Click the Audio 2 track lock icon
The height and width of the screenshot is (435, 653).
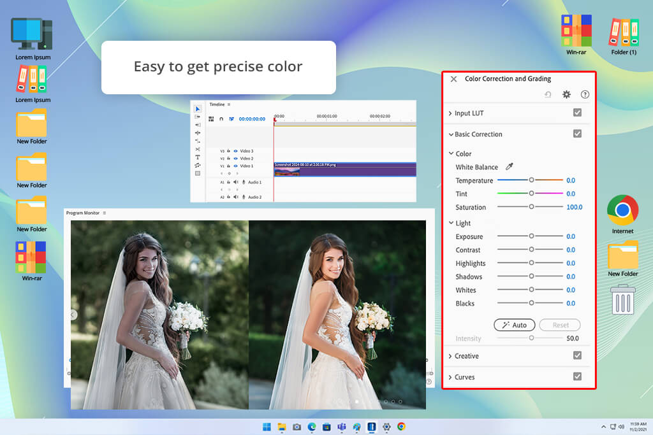click(x=229, y=197)
